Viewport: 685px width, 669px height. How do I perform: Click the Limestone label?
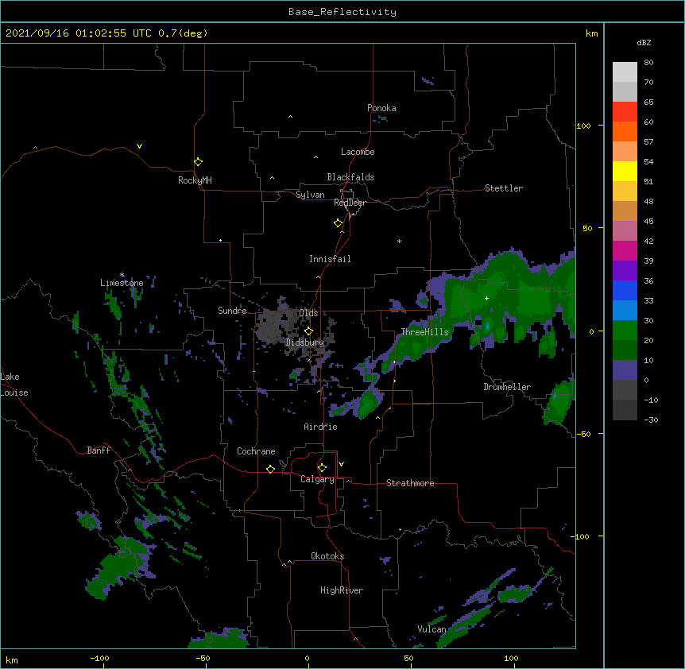[x=122, y=283]
